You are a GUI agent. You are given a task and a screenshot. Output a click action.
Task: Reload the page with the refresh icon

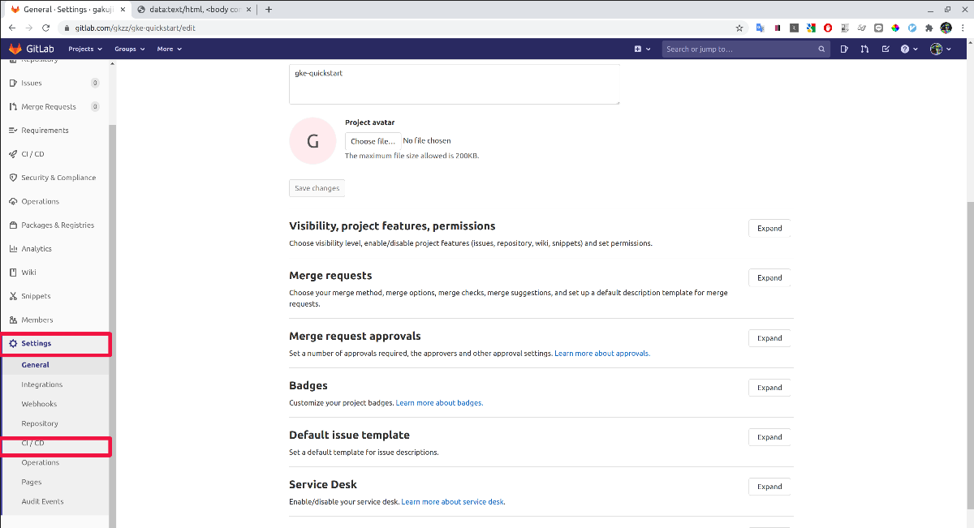point(45,28)
